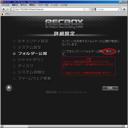The height and width of the screenshot is (128, 128).
Task: Open ファームウェア更新 settings entry
Action: (34, 78)
